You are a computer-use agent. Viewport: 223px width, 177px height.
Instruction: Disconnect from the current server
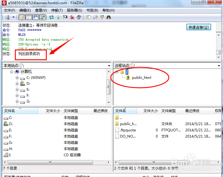72,17
